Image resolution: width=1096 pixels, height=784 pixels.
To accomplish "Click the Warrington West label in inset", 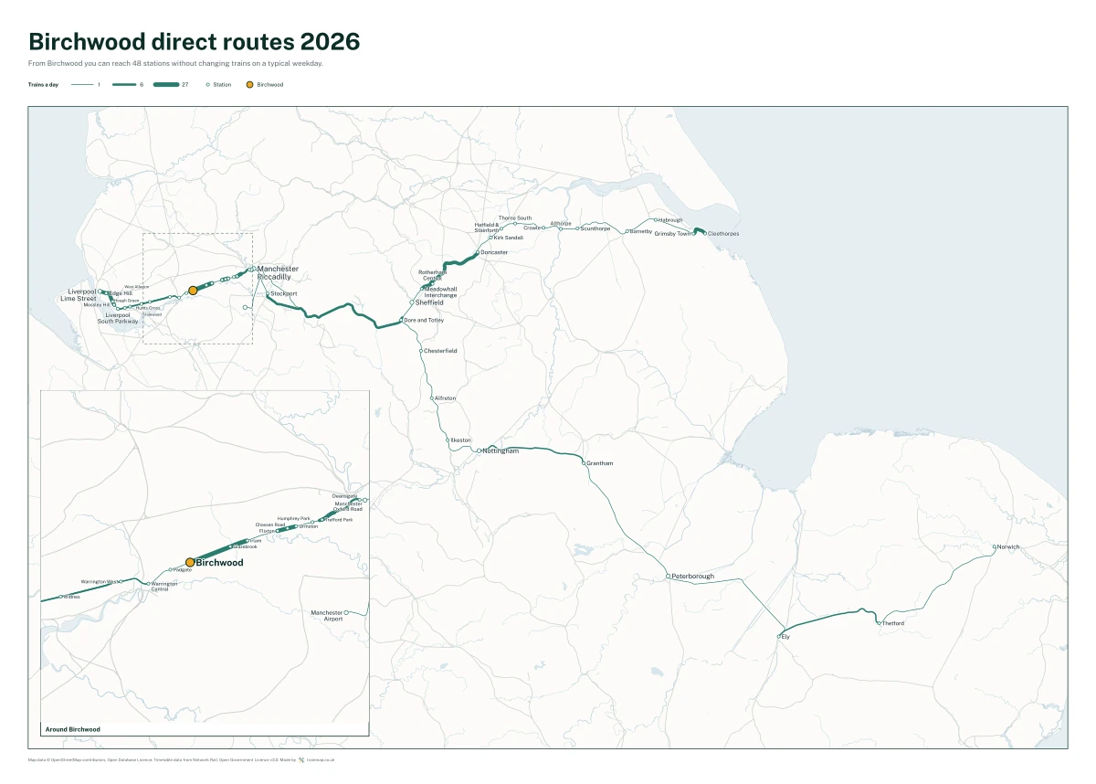I will [x=98, y=581].
